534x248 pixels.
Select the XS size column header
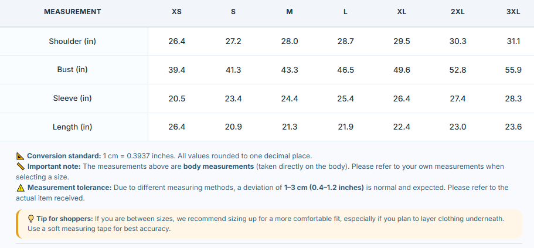click(176, 12)
